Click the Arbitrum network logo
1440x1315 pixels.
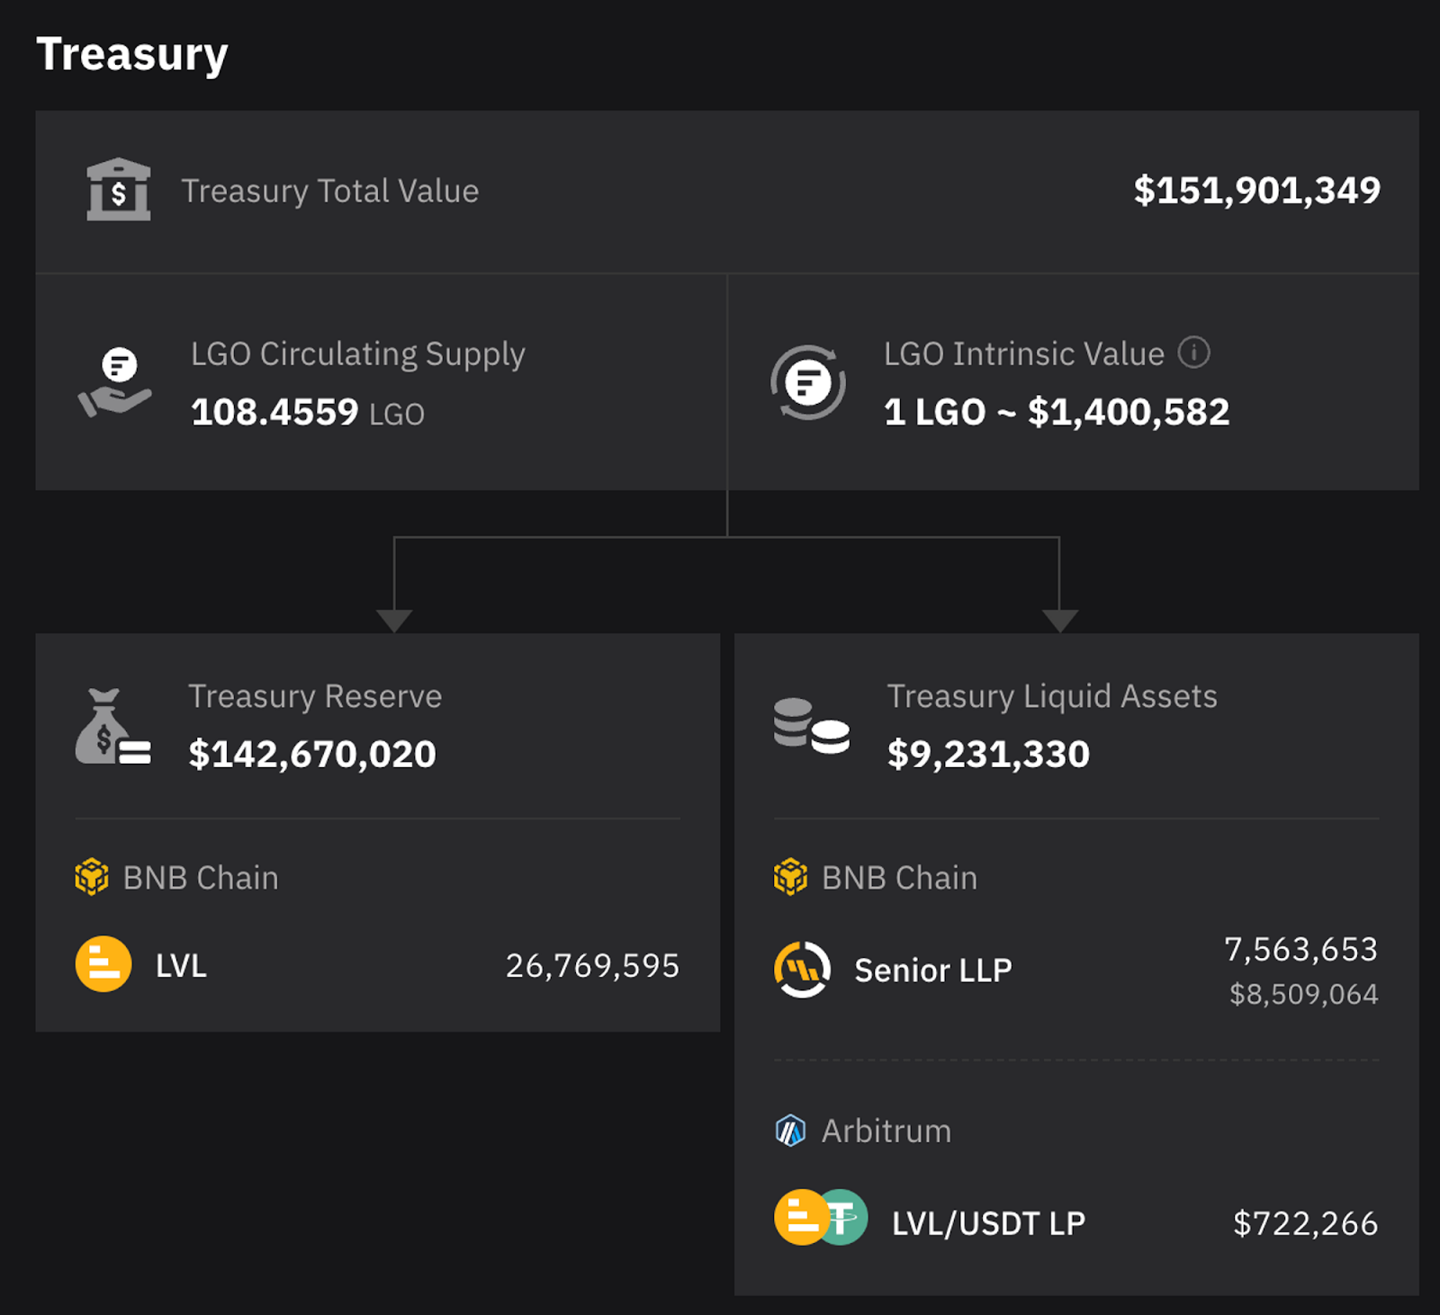(x=790, y=1131)
